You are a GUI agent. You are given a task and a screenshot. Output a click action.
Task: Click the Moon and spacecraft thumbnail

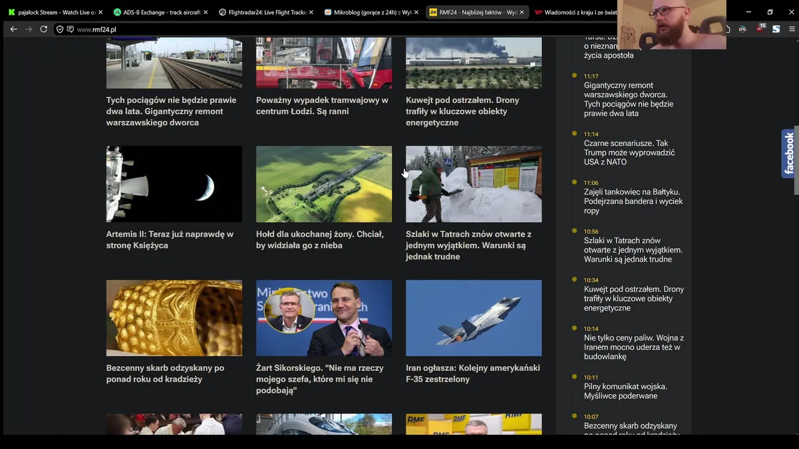pyautogui.click(x=174, y=184)
